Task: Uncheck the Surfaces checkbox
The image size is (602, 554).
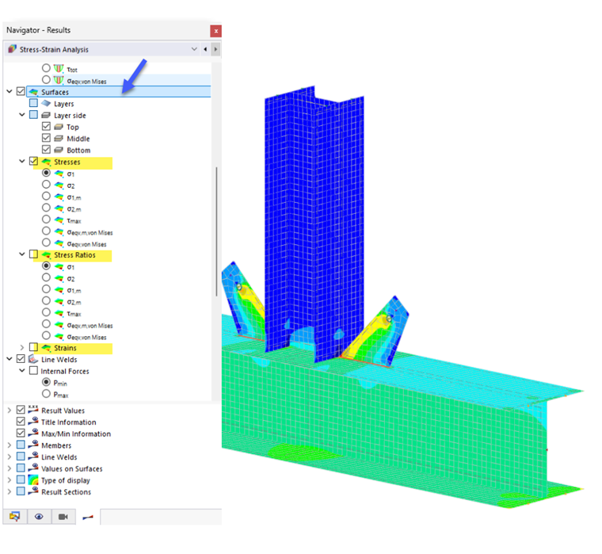Action: (x=21, y=91)
